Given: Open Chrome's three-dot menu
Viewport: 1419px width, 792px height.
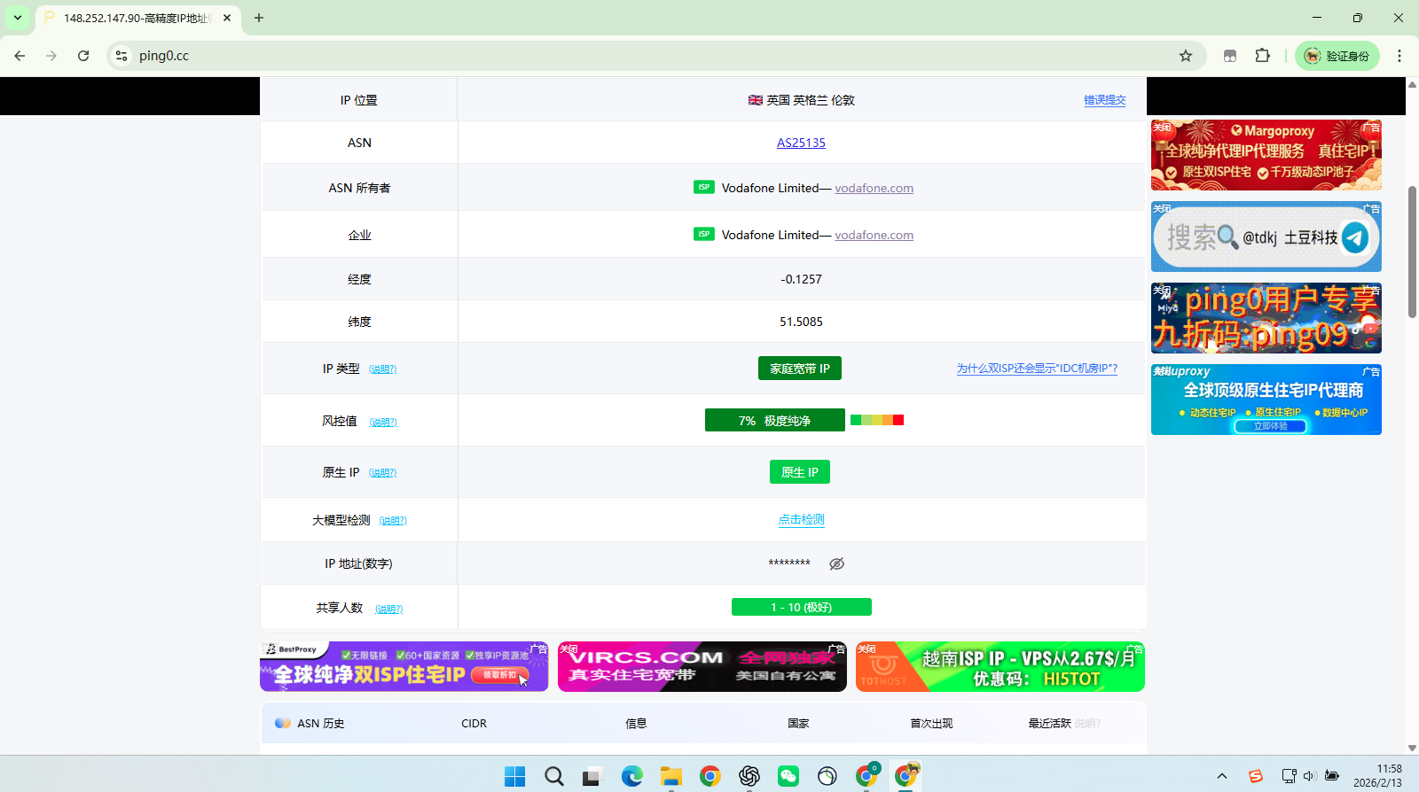Looking at the screenshot, I should click(x=1399, y=56).
